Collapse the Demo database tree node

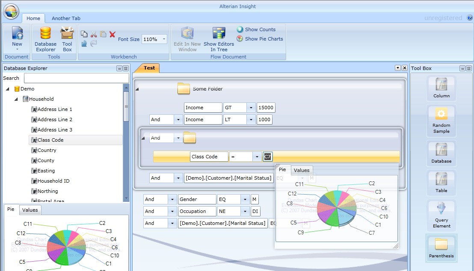click(x=8, y=89)
